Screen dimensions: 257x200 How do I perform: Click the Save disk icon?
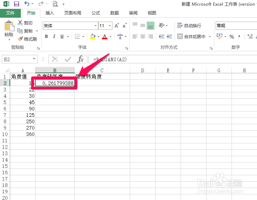point(17,4)
